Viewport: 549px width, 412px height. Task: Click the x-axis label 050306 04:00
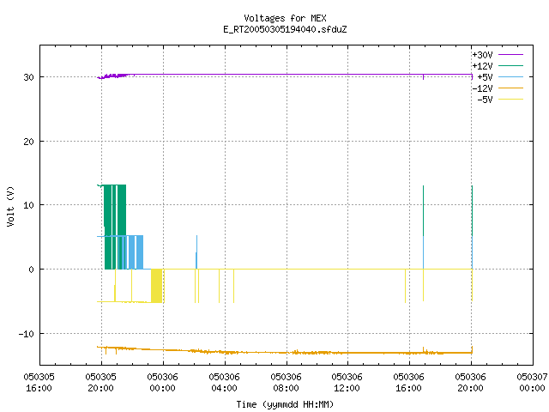pyautogui.click(x=224, y=383)
